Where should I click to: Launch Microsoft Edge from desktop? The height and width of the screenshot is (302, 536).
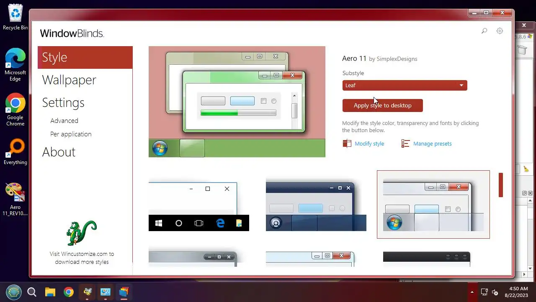pos(15,65)
